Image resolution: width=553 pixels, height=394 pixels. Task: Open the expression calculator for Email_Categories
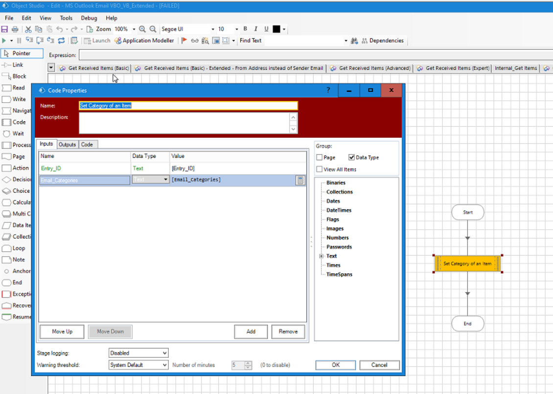pyautogui.click(x=300, y=180)
